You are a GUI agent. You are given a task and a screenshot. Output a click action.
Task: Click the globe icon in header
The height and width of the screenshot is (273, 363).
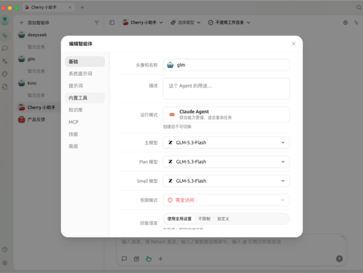coord(345,23)
